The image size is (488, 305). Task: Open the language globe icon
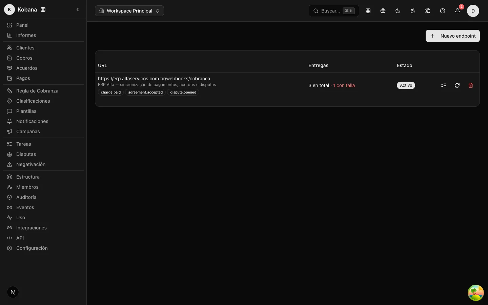pos(383,11)
